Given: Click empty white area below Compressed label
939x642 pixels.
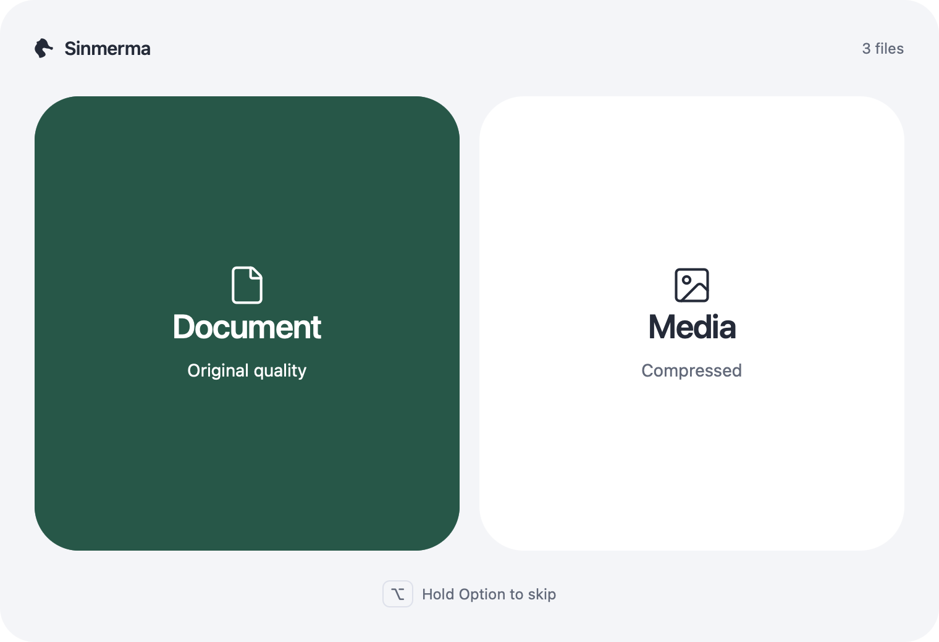Looking at the screenshot, I should [x=692, y=463].
